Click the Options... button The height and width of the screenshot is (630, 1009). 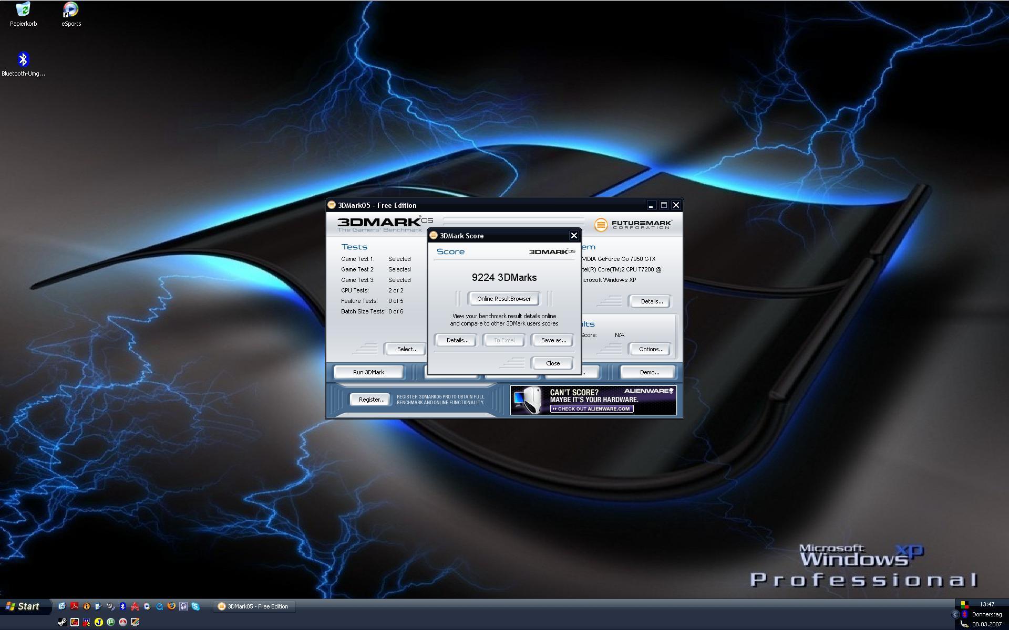pyautogui.click(x=651, y=349)
